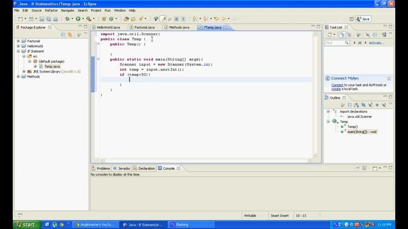Toggle Hide Local Types in Outline

coord(384,105)
